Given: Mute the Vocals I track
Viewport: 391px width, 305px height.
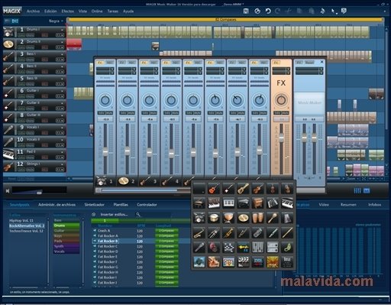Looking at the screenshot, I should (30, 133).
